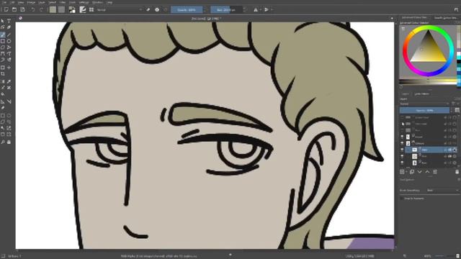Select the Rectangular Selection tool
Image resolution: width=461 pixels, height=259 pixels.
(x=3, y=115)
